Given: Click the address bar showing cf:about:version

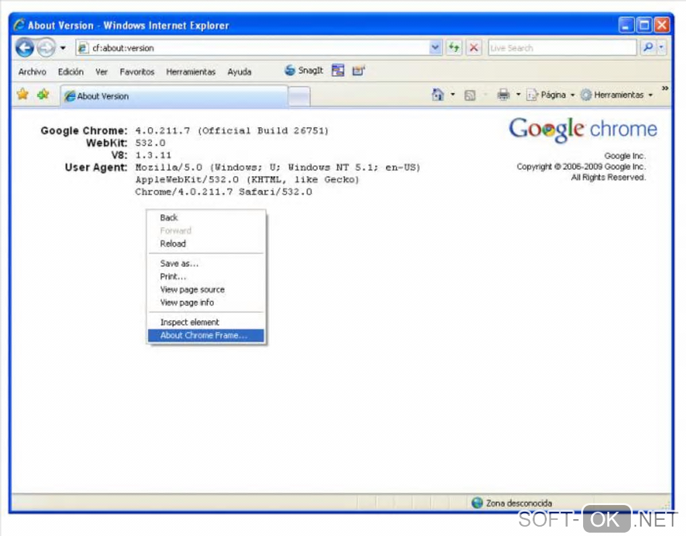Looking at the screenshot, I should [x=259, y=48].
